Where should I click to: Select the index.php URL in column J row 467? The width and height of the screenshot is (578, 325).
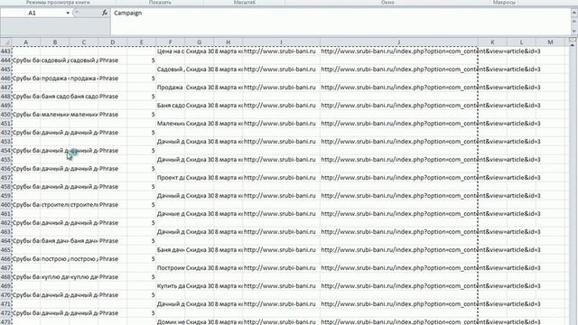tap(399, 268)
